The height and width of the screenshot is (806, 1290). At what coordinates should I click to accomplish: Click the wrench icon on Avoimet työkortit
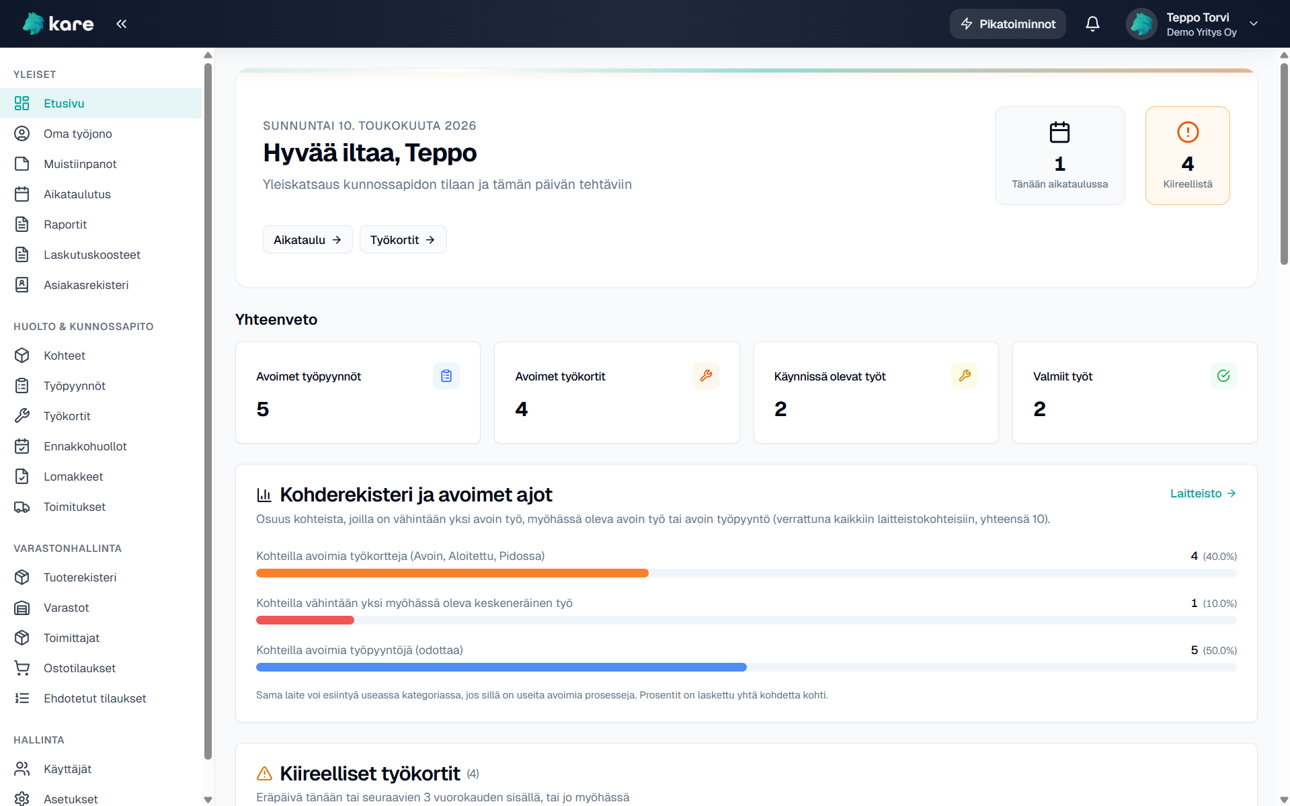pyautogui.click(x=706, y=376)
